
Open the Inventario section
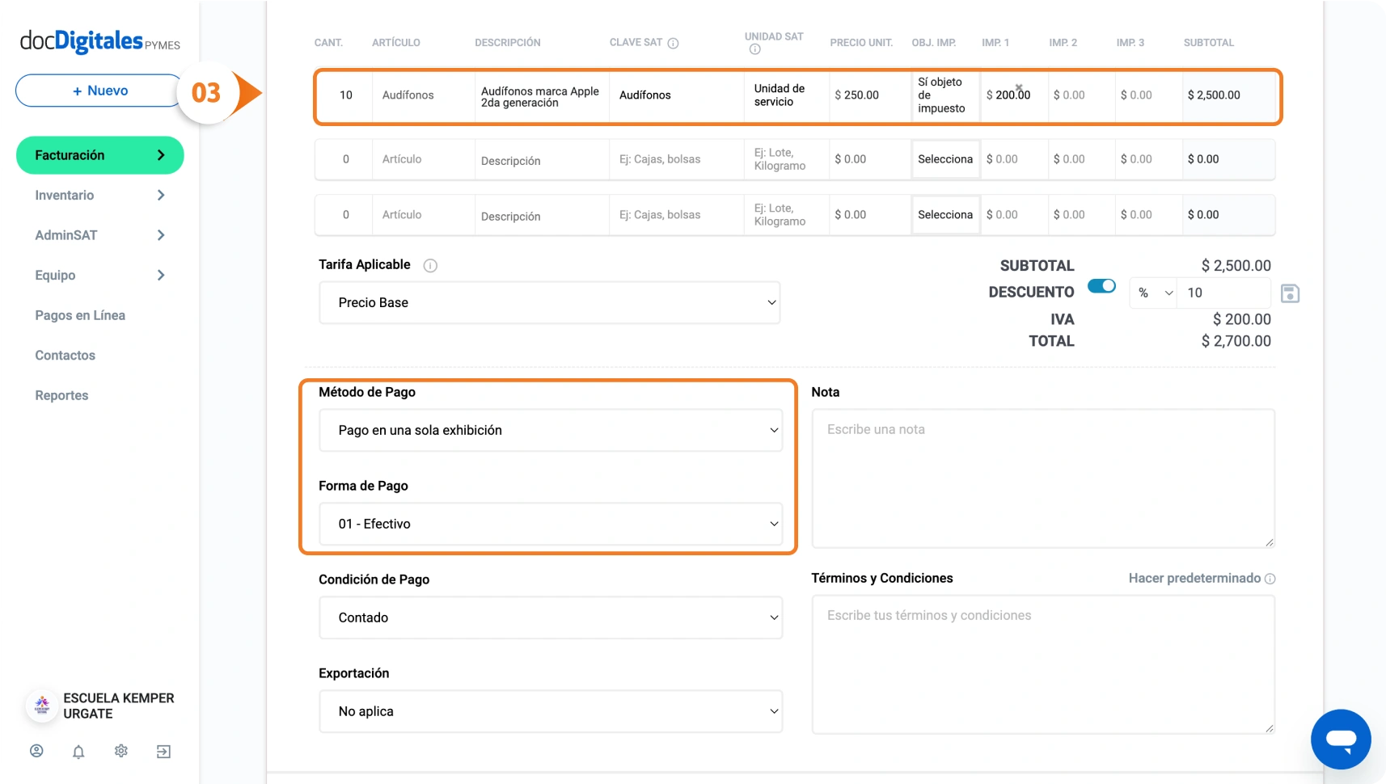point(65,195)
